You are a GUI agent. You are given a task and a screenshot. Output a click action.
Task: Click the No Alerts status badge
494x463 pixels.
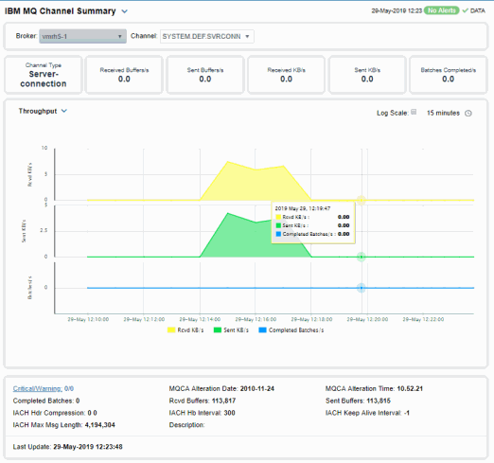click(x=441, y=10)
